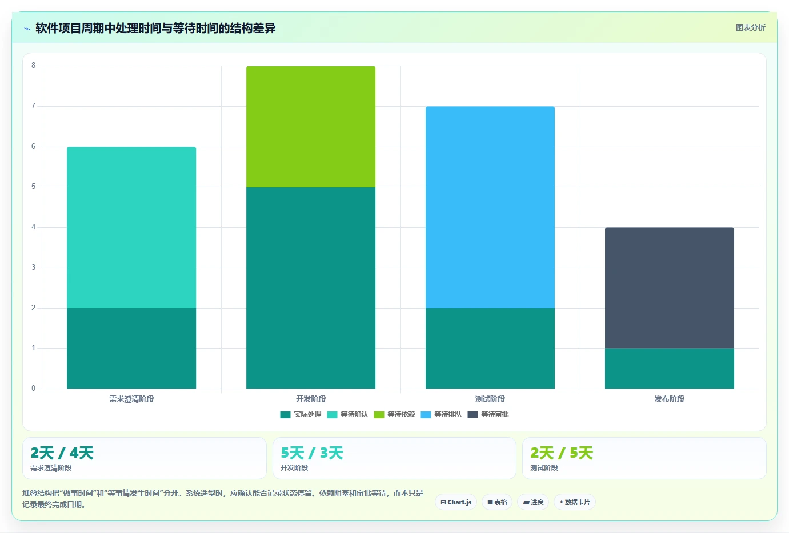The height and width of the screenshot is (533, 789).
Task: Click the 表格 tag chip
Action: [497, 502]
